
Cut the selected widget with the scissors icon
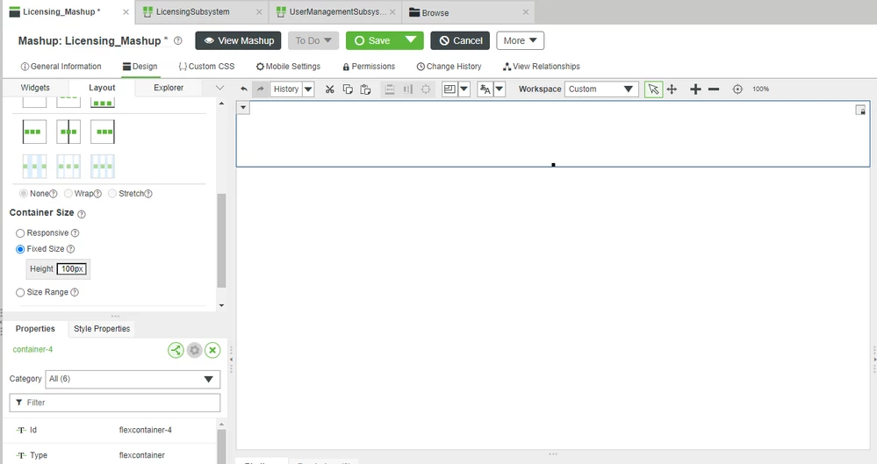pos(329,89)
